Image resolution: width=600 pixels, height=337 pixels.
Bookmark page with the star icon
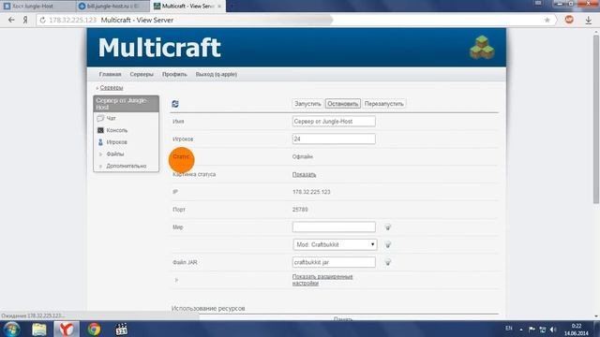547,20
